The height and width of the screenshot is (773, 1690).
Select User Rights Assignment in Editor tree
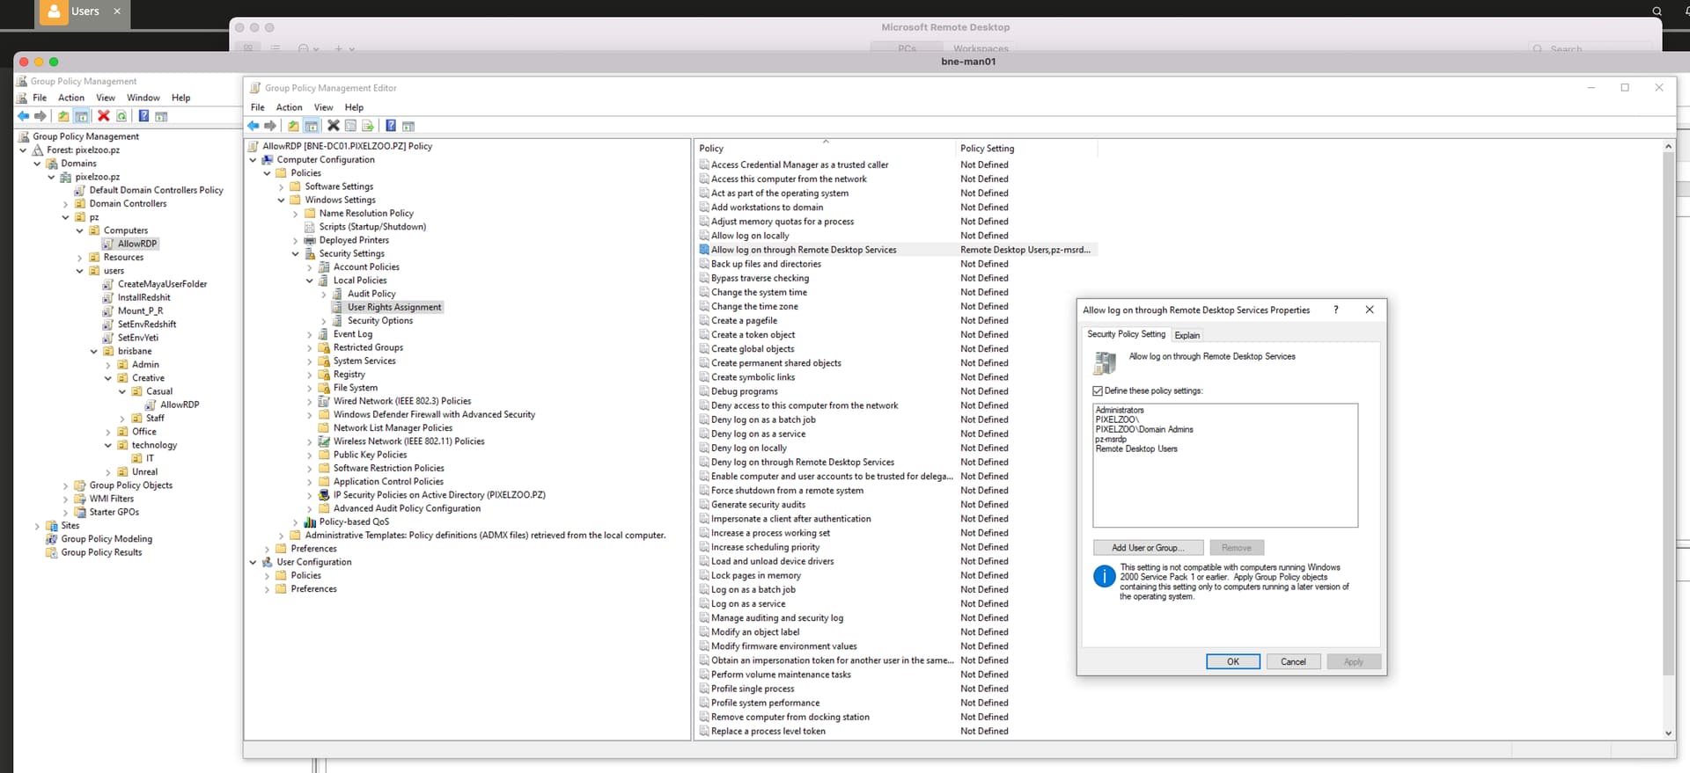click(393, 307)
